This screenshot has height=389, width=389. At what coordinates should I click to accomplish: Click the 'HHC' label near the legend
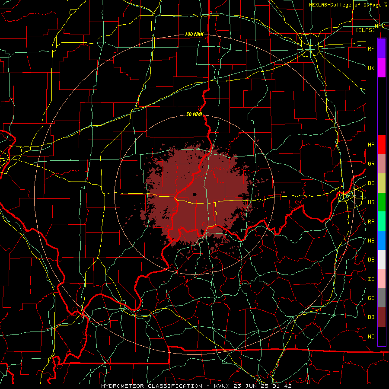pos(379,26)
